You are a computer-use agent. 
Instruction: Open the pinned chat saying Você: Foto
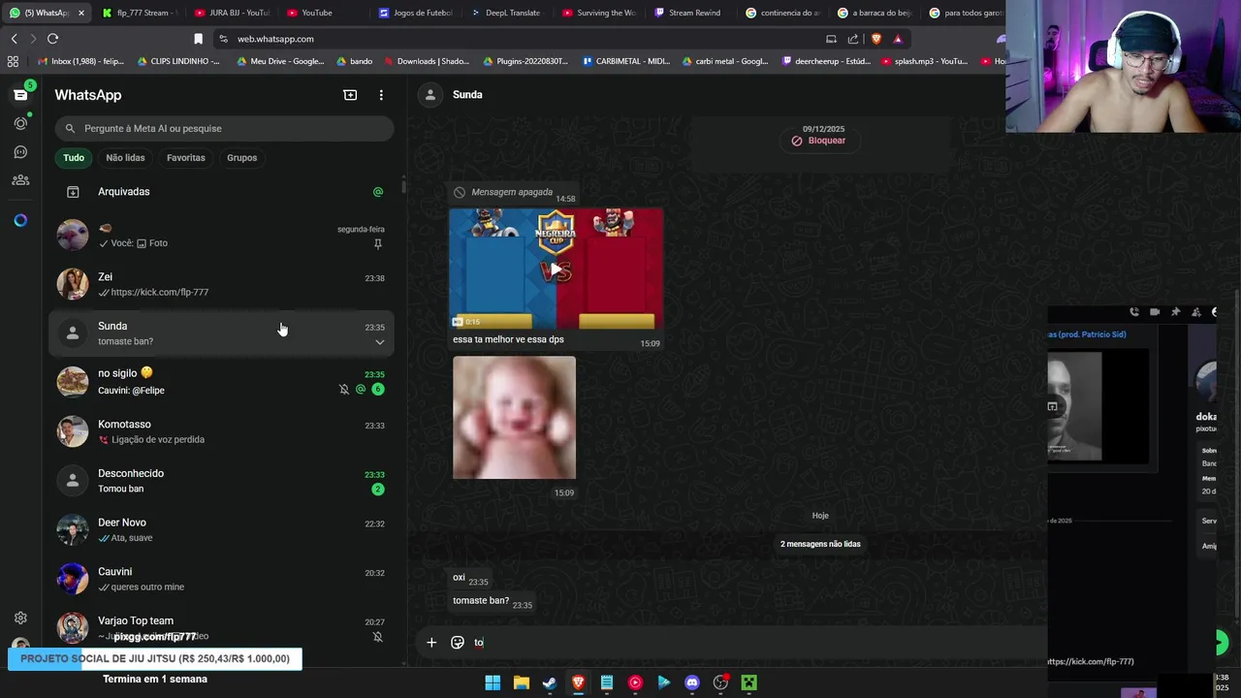point(223,235)
